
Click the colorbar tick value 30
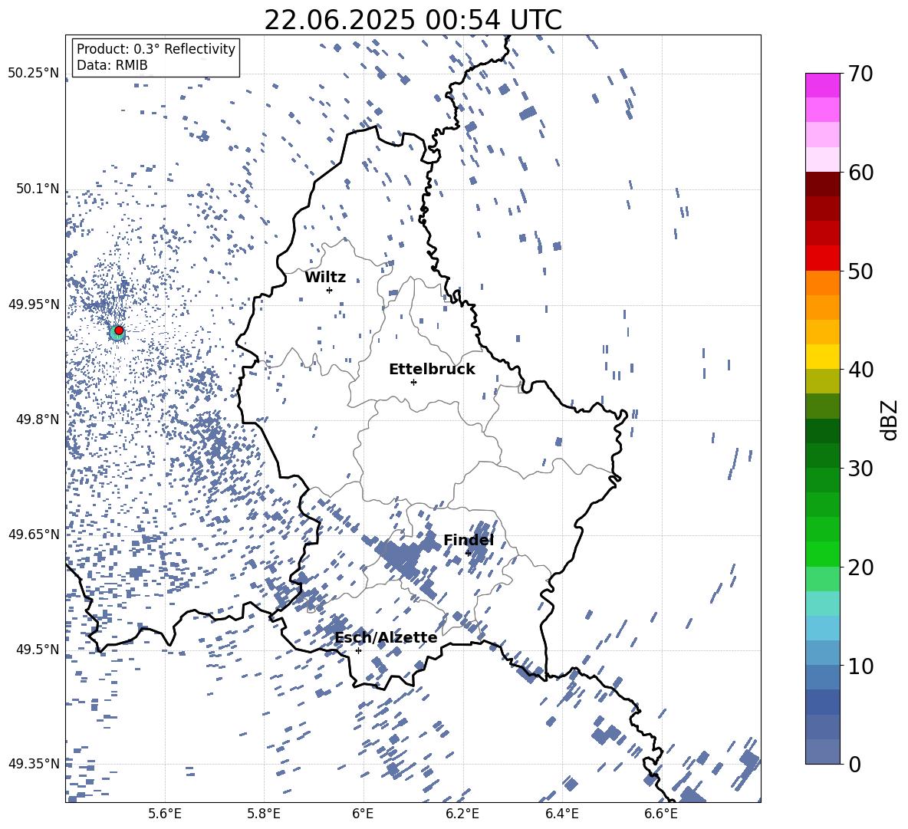click(860, 468)
